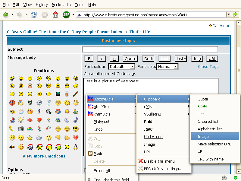241x181 pixels.
Task: Insert the whole red heart emoticon
Action: (x=39, y=120)
